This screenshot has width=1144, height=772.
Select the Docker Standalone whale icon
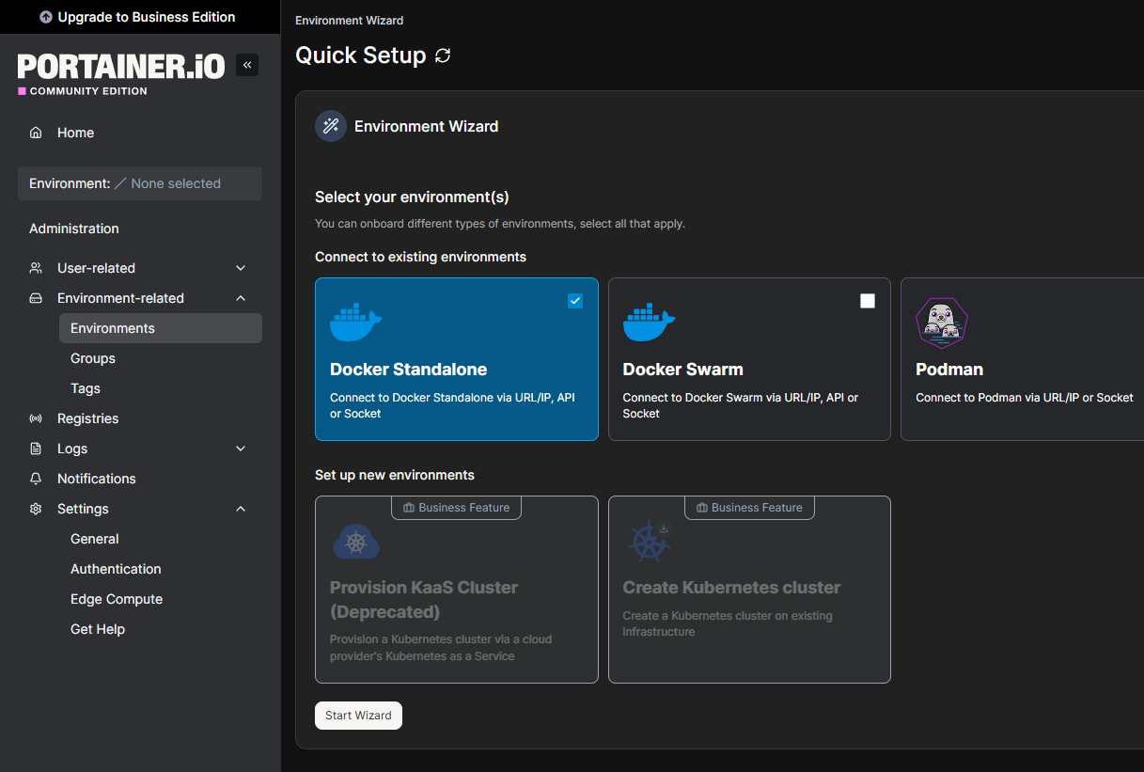click(355, 321)
